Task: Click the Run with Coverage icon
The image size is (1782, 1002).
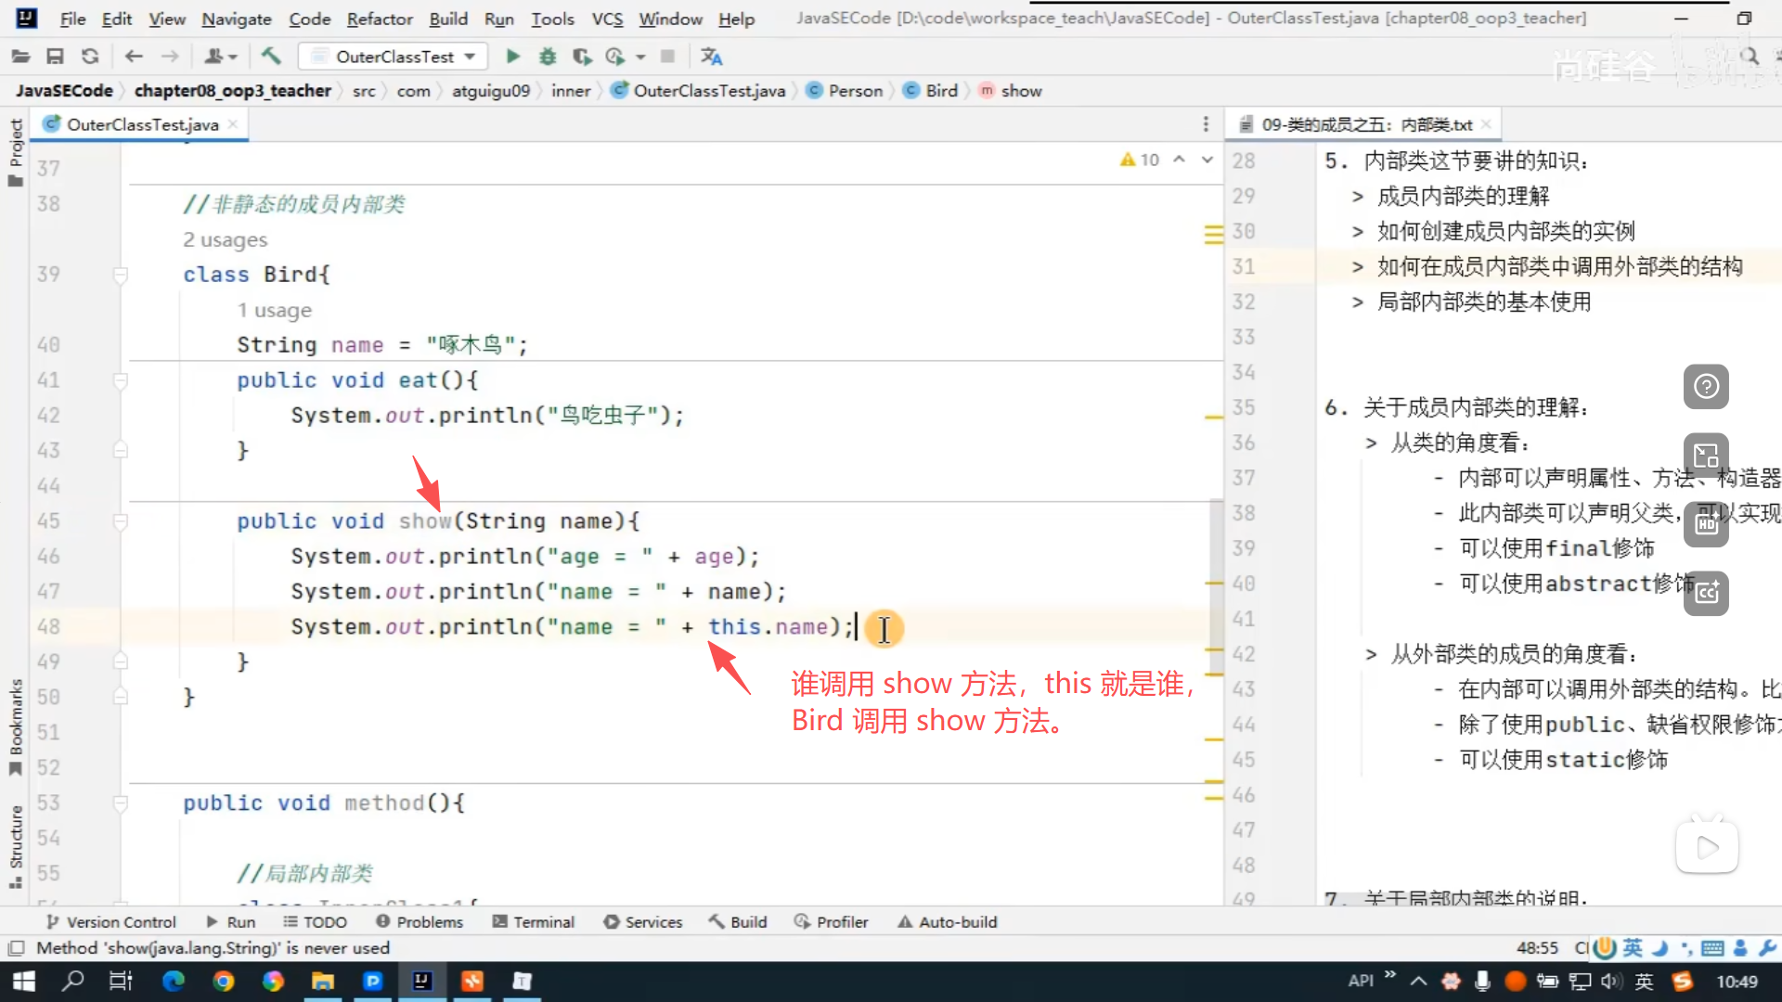Action: click(x=582, y=57)
